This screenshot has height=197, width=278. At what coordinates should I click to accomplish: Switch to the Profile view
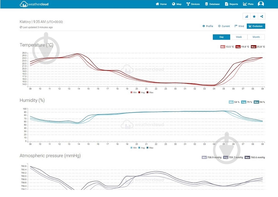click(208, 26)
